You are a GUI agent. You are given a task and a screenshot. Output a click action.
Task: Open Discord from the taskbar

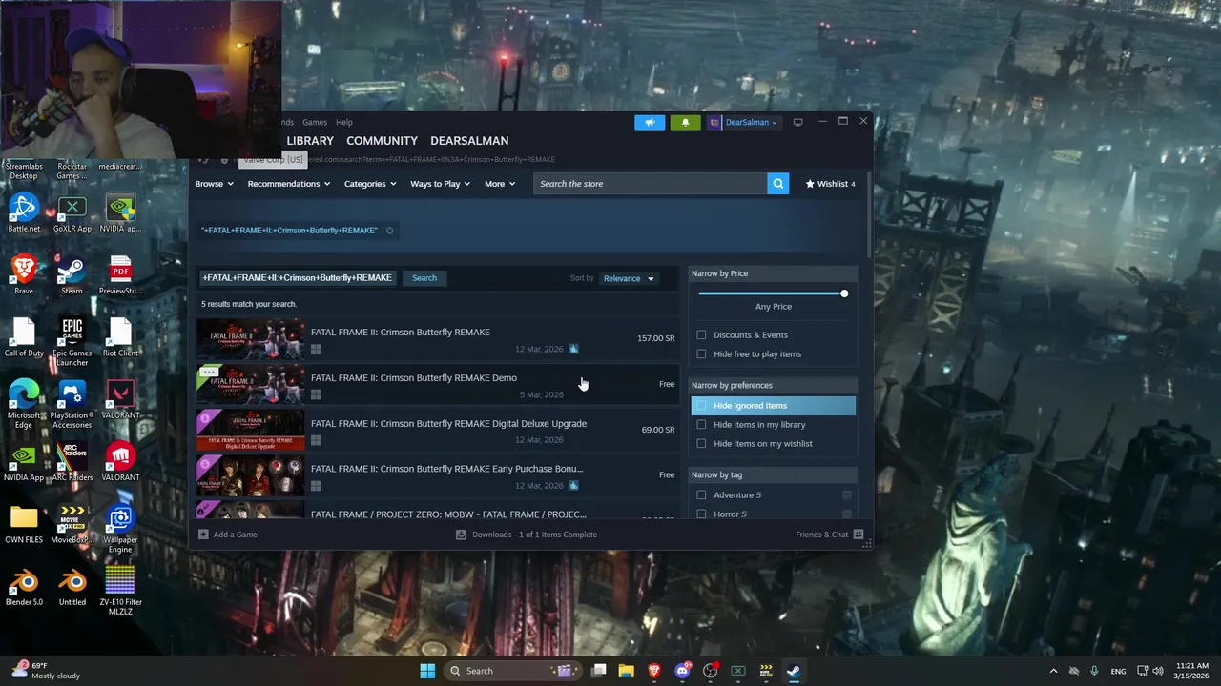coord(682,671)
